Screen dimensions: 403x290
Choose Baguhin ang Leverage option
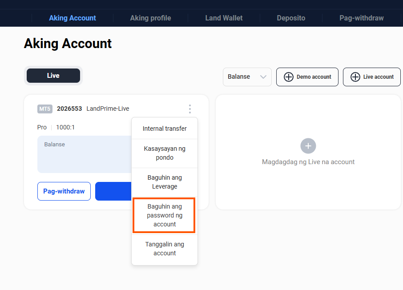[165, 182]
